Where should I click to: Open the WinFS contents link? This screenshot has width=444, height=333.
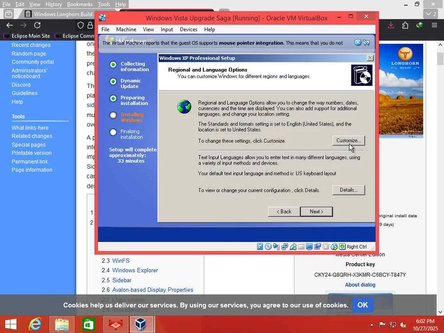(x=121, y=261)
